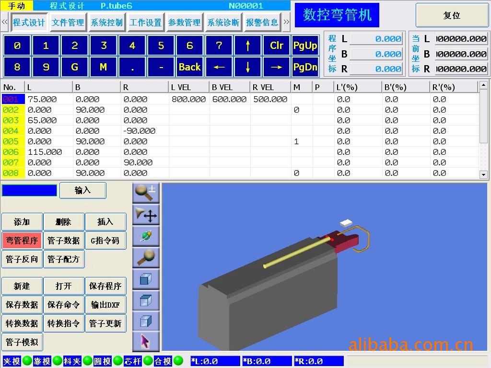491x368 pixels.
Task: Select the orbit/rotate view globe icon
Action: (x=146, y=236)
